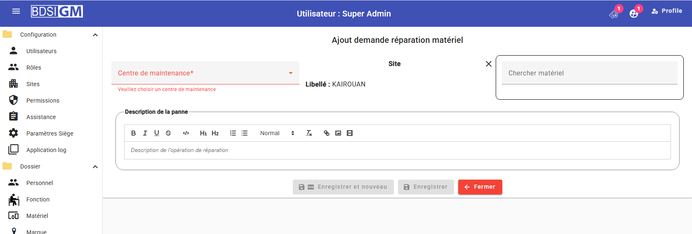
Task: Apply Heading 2 style
Action: tap(215, 133)
